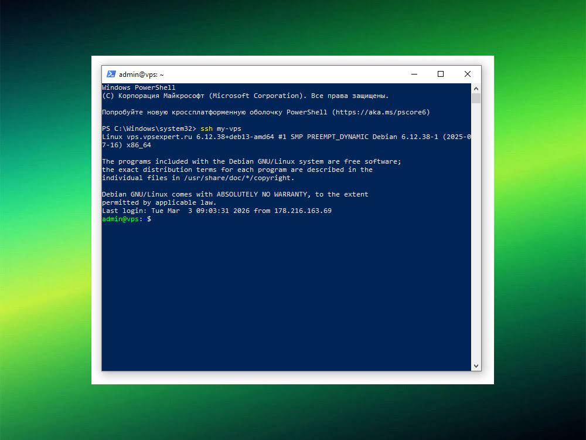586x440 pixels.
Task: Click the empty scrollbar track area
Action: click(x=476, y=235)
